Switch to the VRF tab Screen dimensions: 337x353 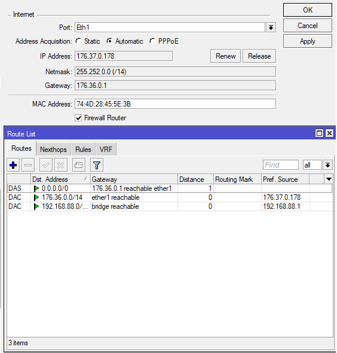(x=106, y=149)
